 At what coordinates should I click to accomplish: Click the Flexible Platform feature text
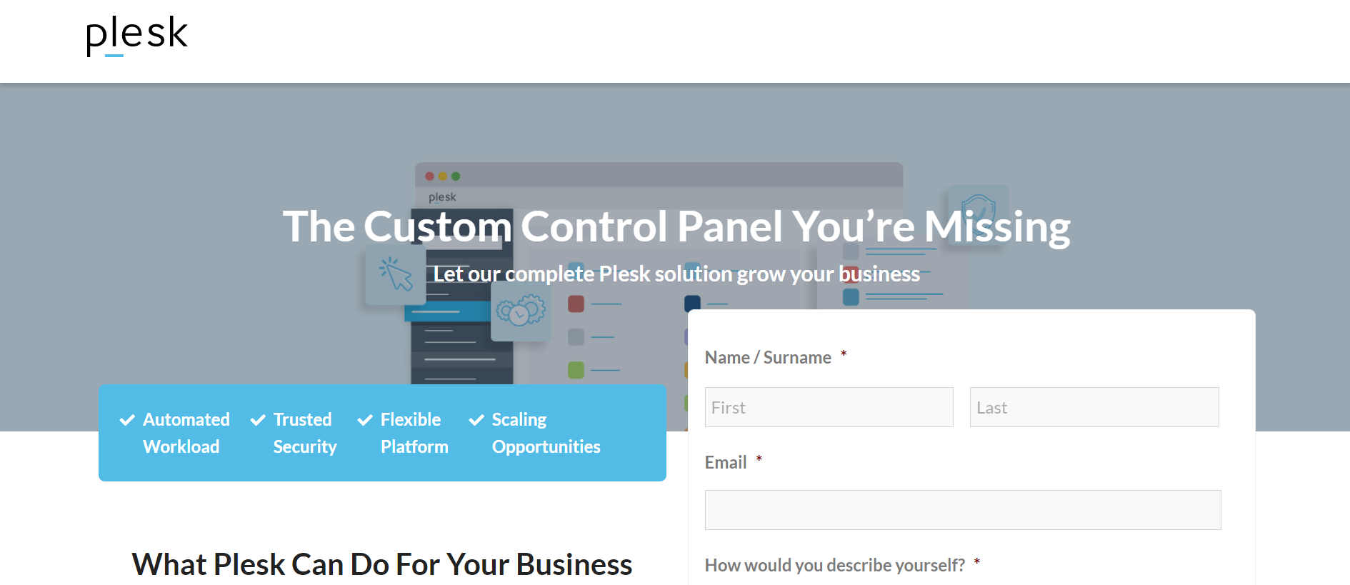pos(414,433)
